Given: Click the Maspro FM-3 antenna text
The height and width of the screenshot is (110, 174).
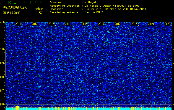Looking at the screenshot, I should coord(94,12).
